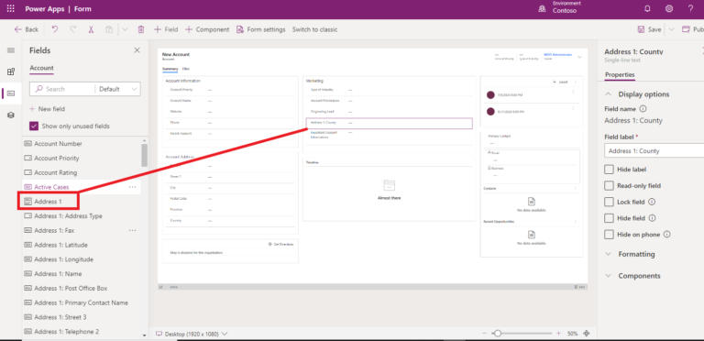704x341 pixels.
Task: Expand the form header chevron
Action: (x=579, y=57)
